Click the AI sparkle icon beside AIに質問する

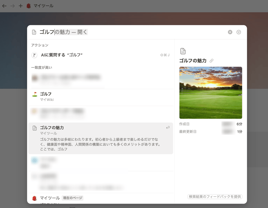(34, 55)
